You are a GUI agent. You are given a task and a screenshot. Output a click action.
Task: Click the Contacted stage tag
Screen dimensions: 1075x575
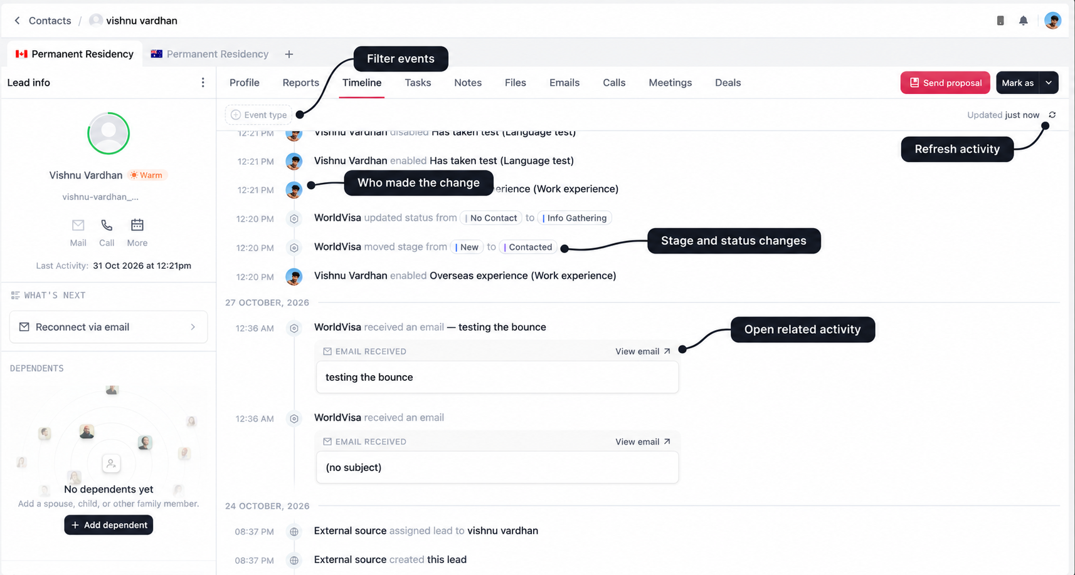coord(528,247)
